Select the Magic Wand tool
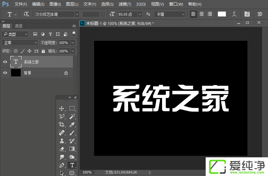This screenshot has height=176, width=268. 72,117
